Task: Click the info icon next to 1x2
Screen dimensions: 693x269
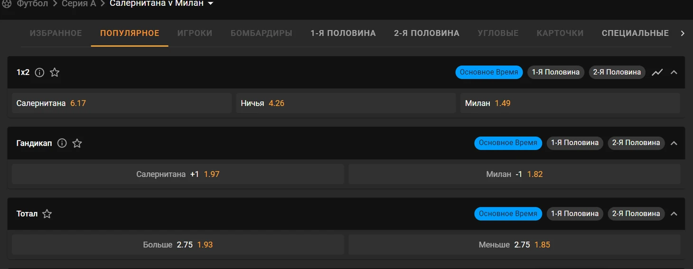Action: (40, 73)
